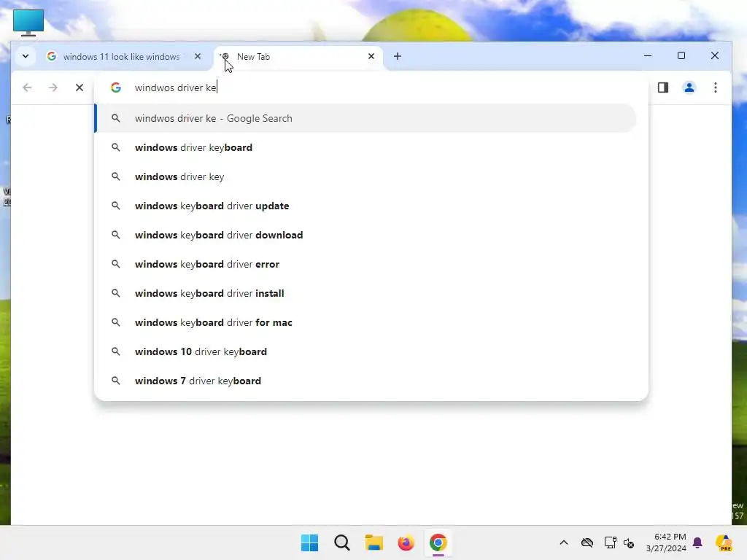Screen dimensions: 747x560
Task: Stop loading the page with the X button
Action: [x=80, y=87]
